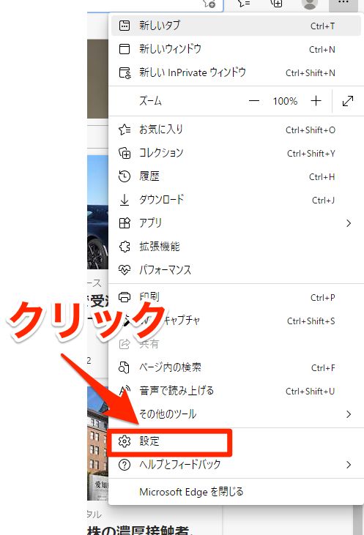Click add-to-favorites star in address bar
This screenshot has width=364, height=535.
tap(209, 4)
